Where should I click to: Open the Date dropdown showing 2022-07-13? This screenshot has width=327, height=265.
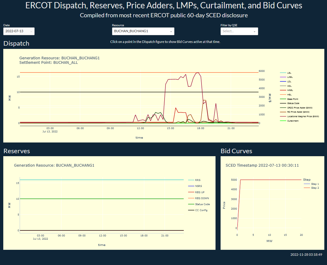(x=19, y=31)
